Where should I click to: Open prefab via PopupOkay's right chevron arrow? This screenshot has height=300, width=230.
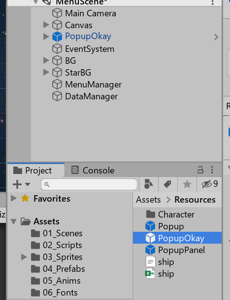coord(216,37)
